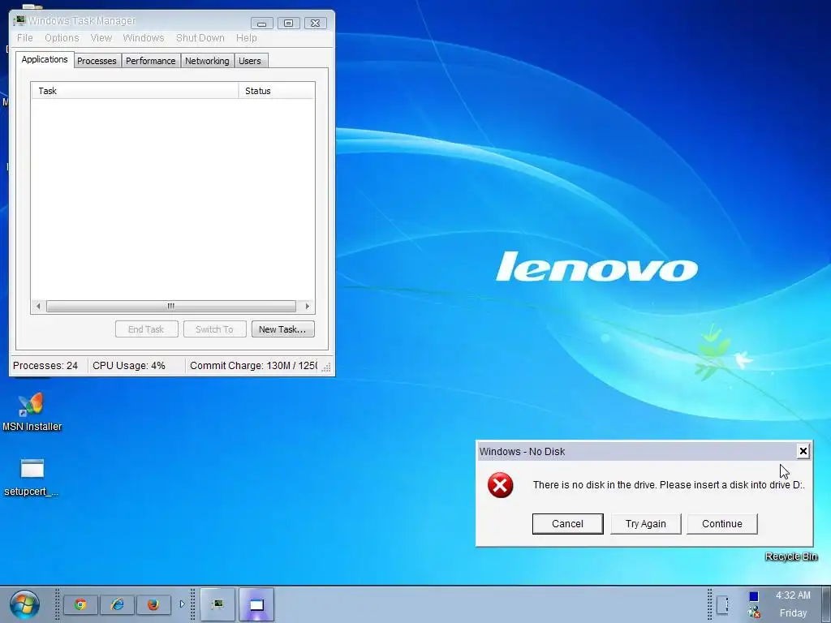Launch Google Chrome from the taskbar
This screenshot has height=623, width=831.
point(80,604)
